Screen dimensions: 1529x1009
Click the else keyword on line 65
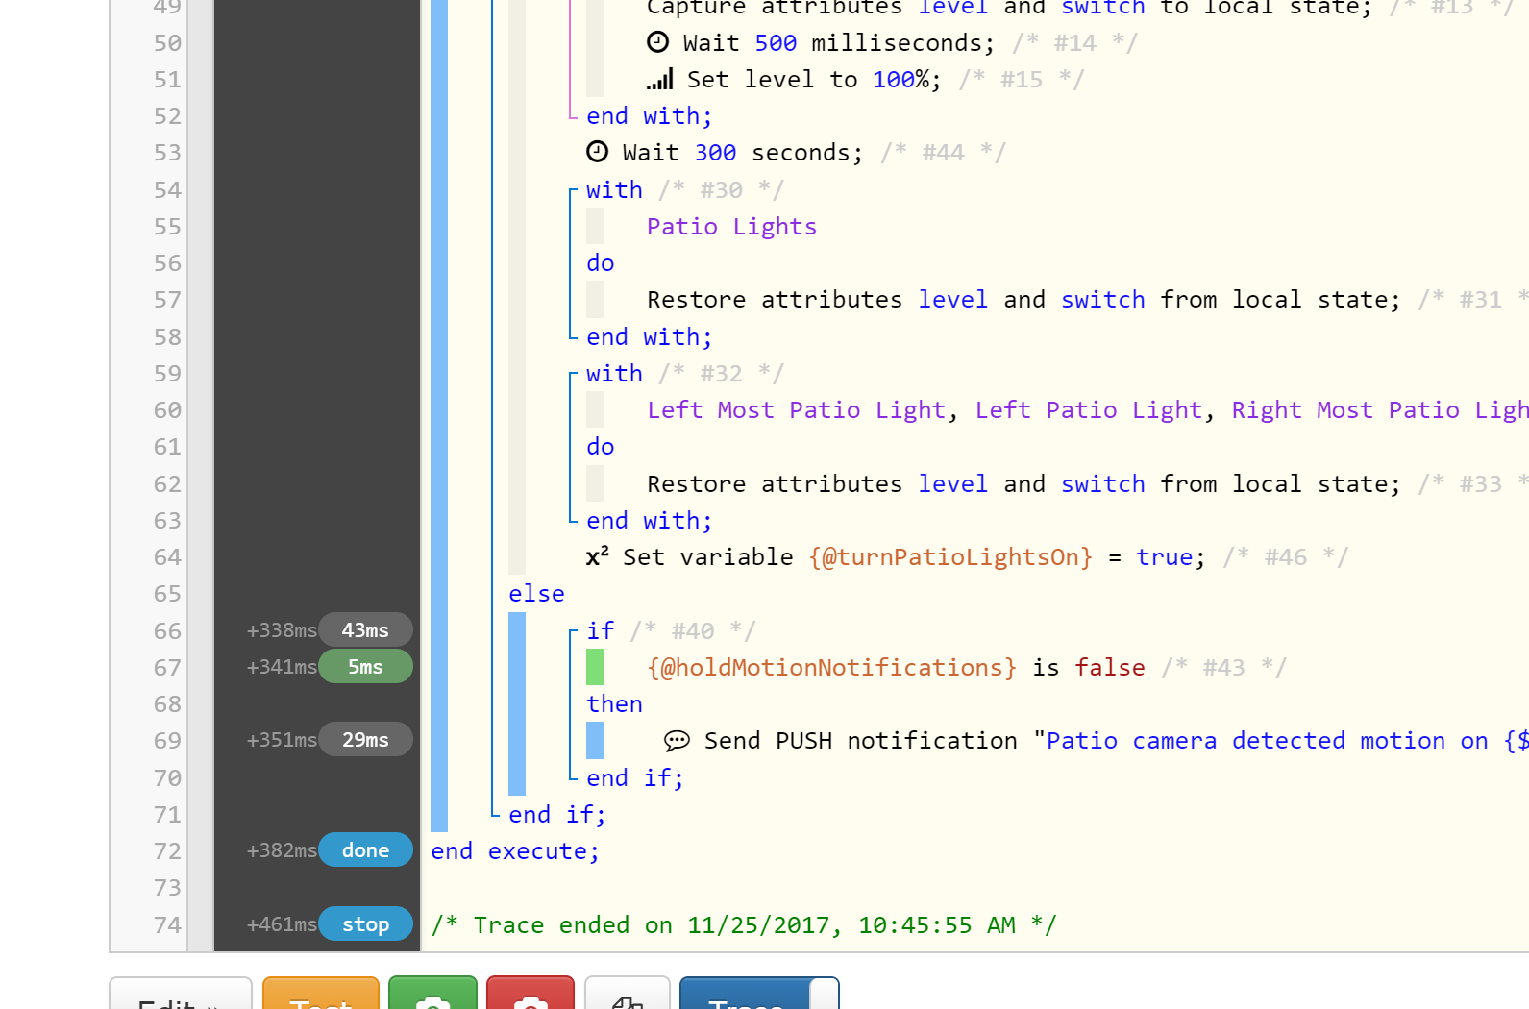coord(536,594)
